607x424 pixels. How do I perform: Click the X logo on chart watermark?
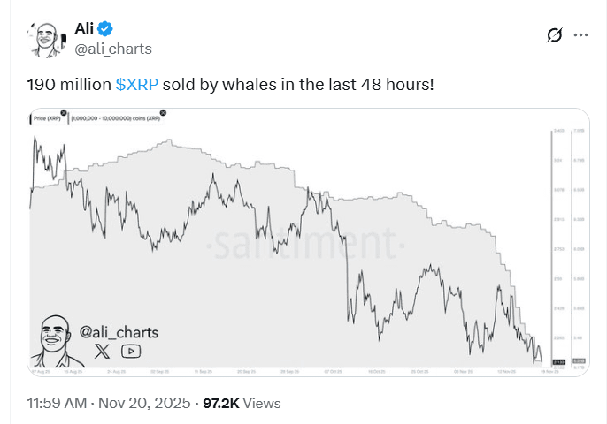[104, 351]
